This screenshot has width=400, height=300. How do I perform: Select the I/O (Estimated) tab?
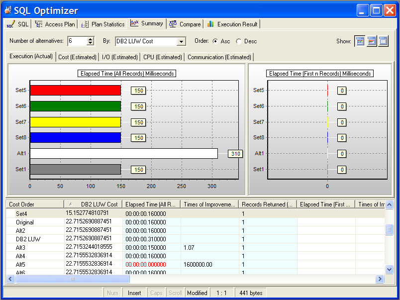tap(119, 57)
